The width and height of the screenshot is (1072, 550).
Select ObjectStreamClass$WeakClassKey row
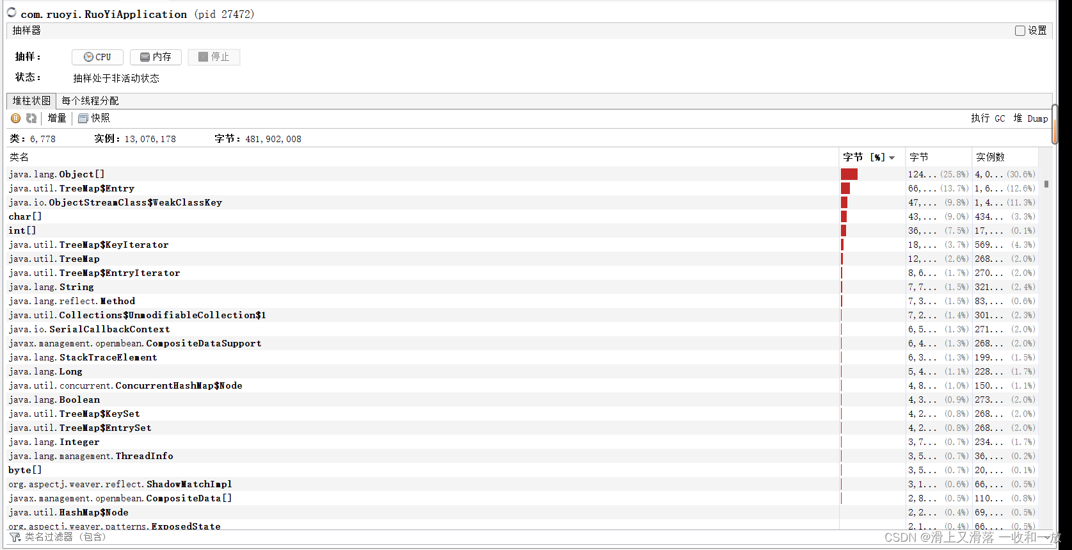[522, 202]
